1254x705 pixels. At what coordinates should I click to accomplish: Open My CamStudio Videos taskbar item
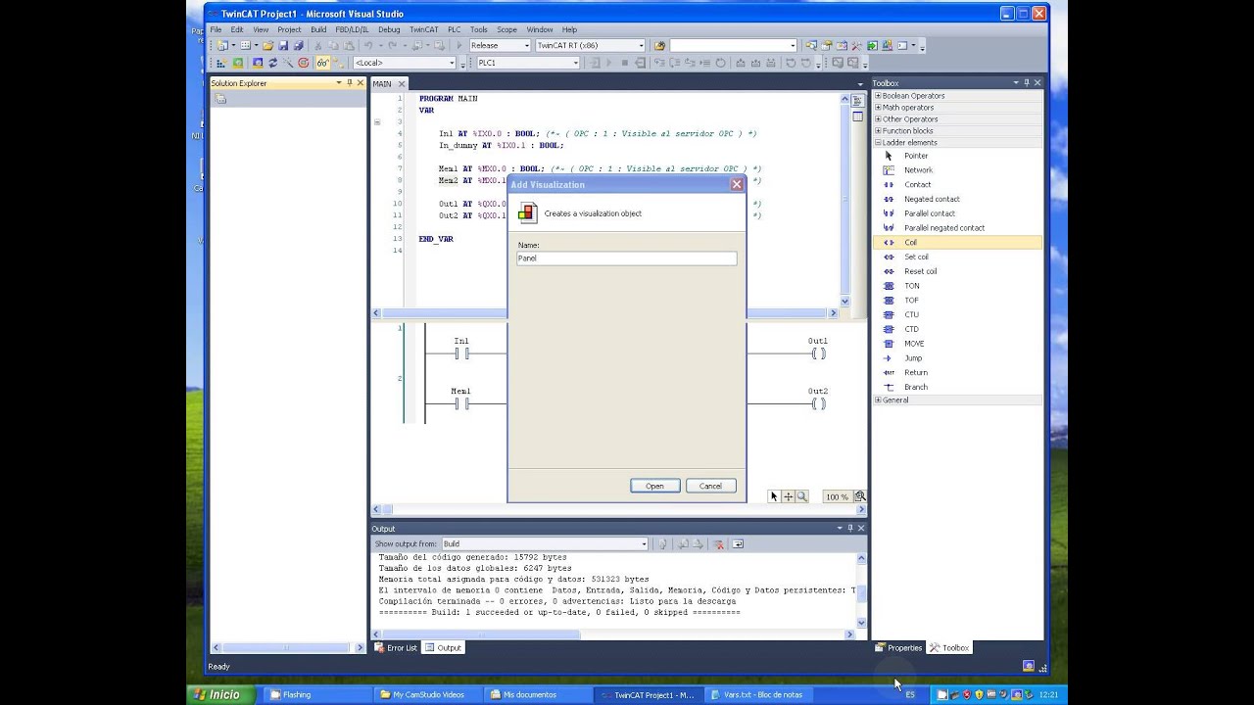pos(428,695)
